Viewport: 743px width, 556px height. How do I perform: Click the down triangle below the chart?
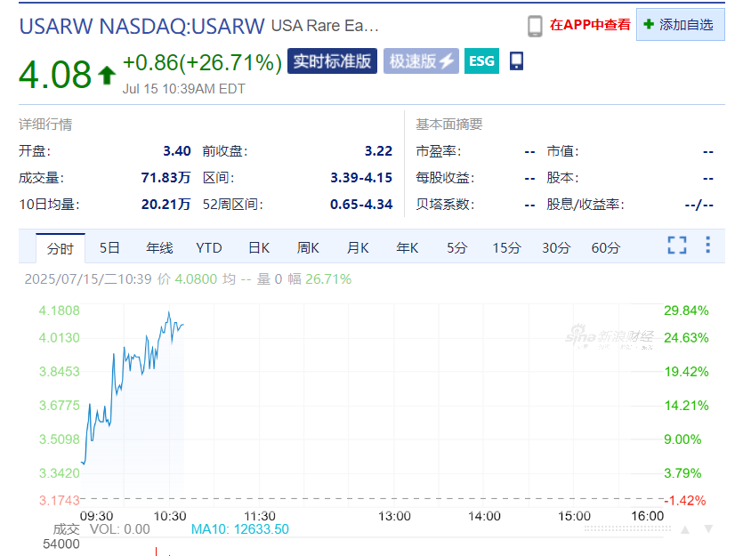click(708, 529)
